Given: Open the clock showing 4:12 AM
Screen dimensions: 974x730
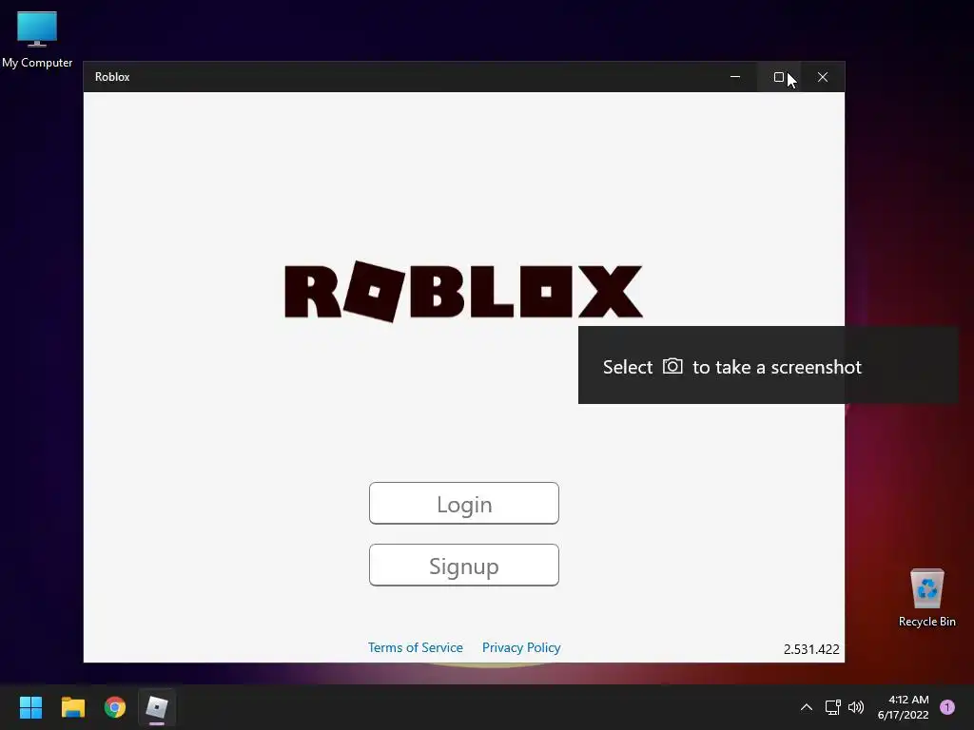Looking at the screenshot, I should pos(903,707).
